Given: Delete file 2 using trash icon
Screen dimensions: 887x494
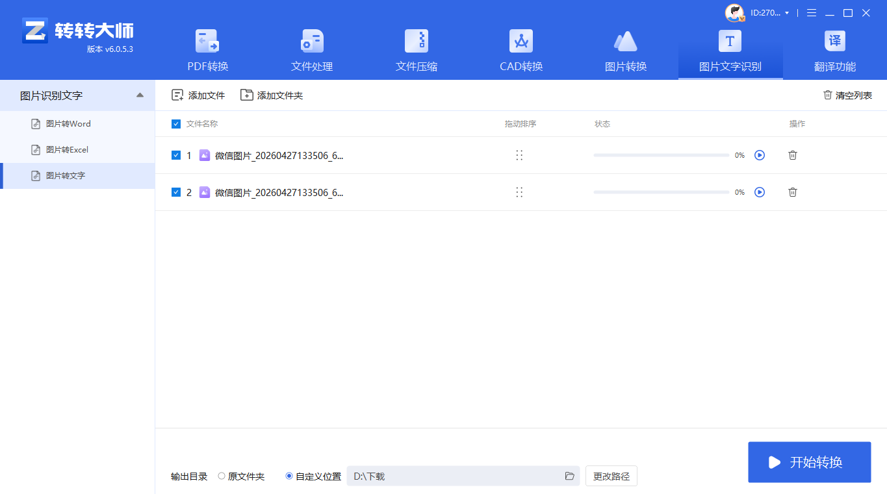Looking at the screenshot, I should (793, 192).
